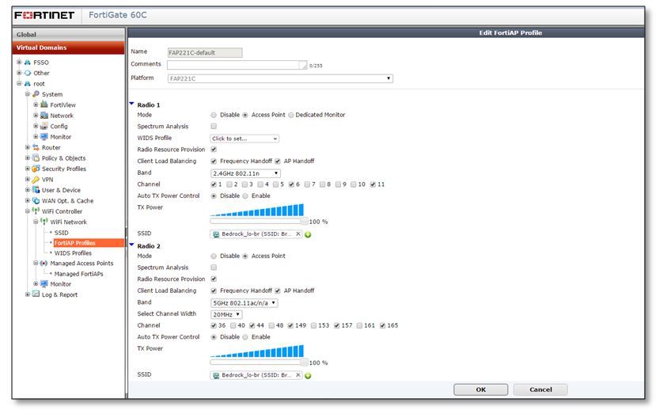Click the Fortinet logo

tap(44, 15)
